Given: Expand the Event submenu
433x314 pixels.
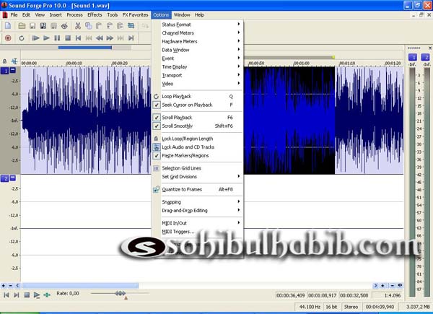Looking at the screenshot, I should coord(198,58).
